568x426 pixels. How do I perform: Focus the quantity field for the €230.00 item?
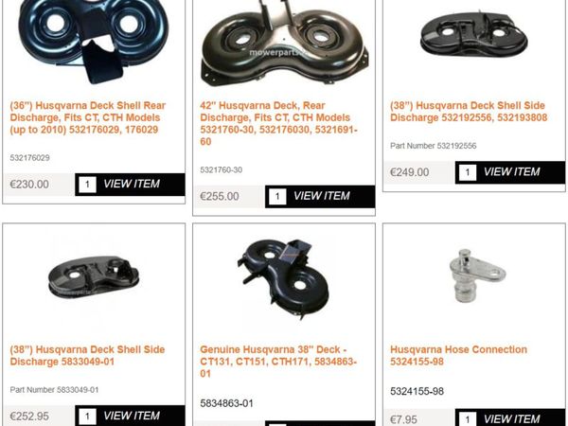(87, 185)
